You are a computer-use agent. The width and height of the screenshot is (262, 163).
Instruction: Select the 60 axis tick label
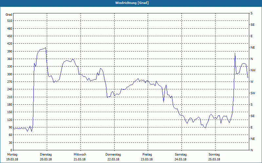pyautogui.click(x=10, y=135)
